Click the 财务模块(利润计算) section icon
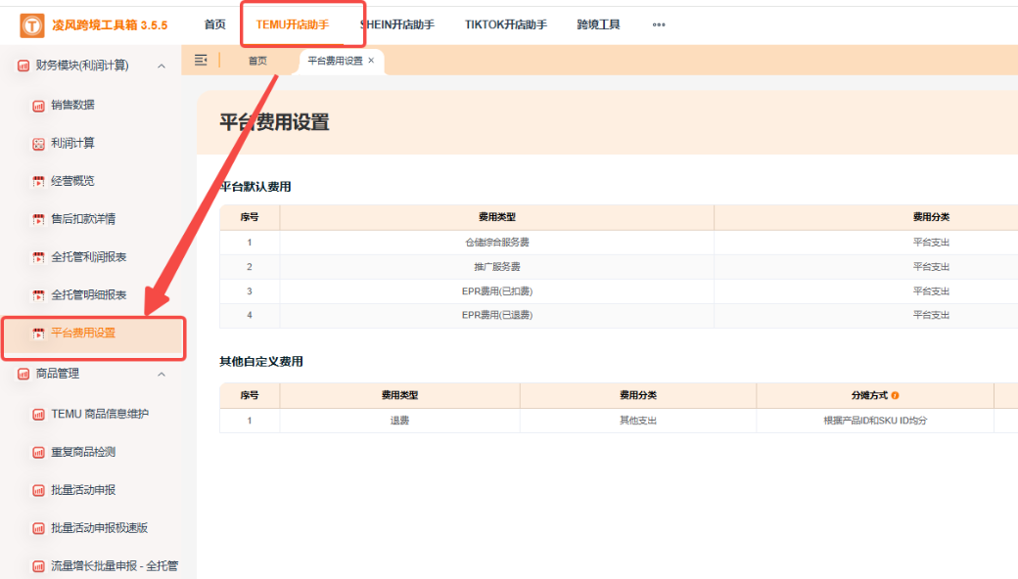 tap(23, 66)
